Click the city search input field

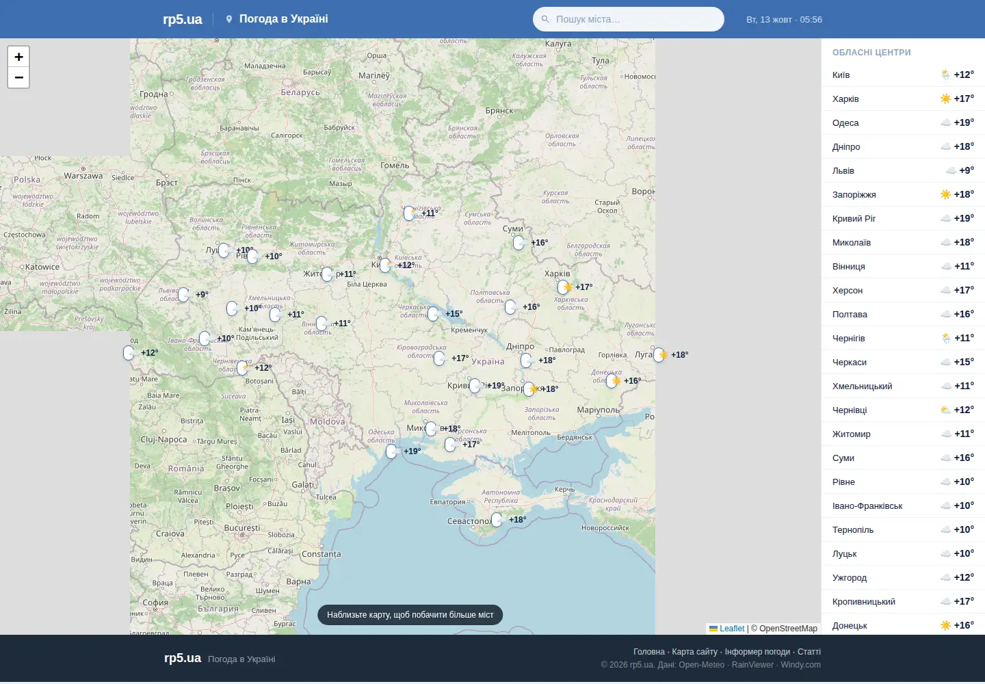tap(629, 19)
